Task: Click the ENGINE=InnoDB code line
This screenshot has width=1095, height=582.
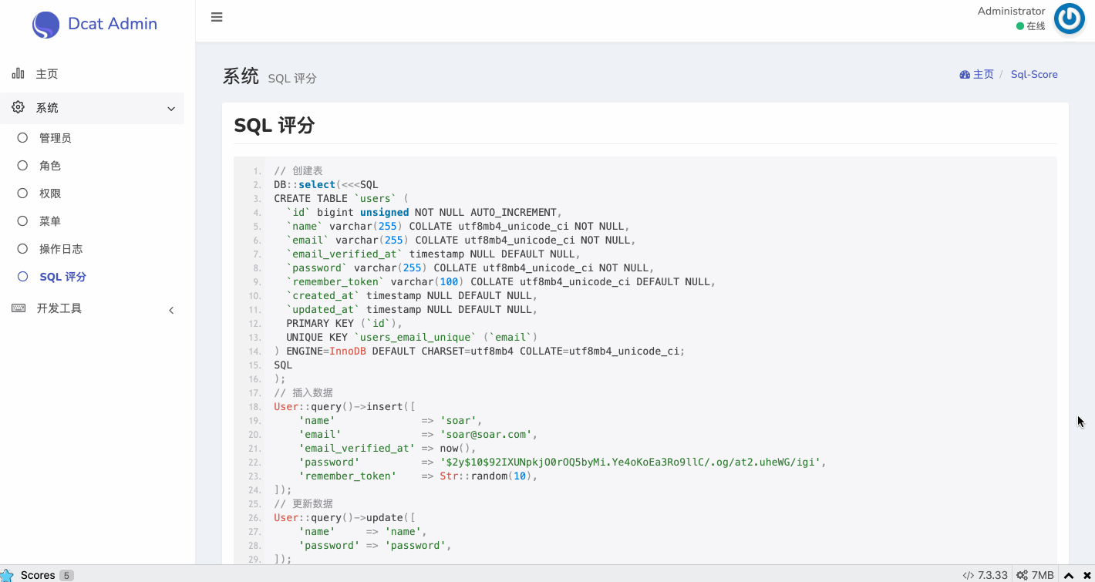Action: [480, 351]
